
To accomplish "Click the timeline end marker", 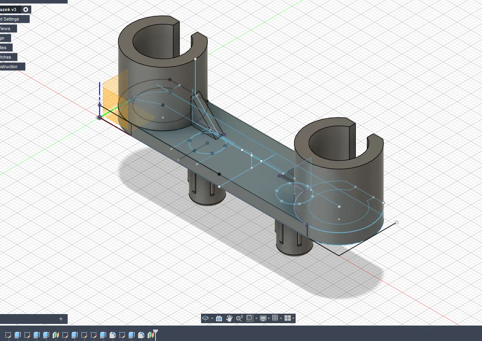I will 156,335.
